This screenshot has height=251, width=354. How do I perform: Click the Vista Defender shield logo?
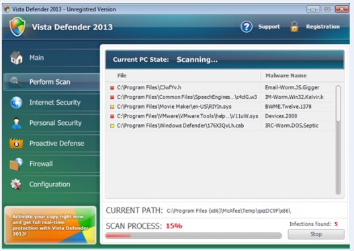(17, 27)
